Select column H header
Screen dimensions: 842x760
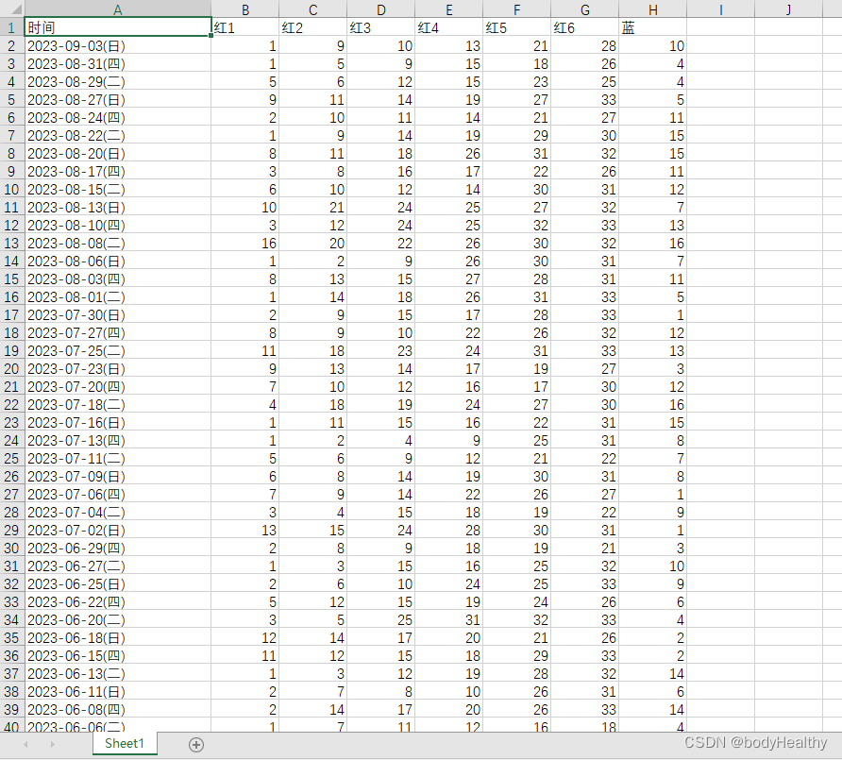click(x=652, y=9)
